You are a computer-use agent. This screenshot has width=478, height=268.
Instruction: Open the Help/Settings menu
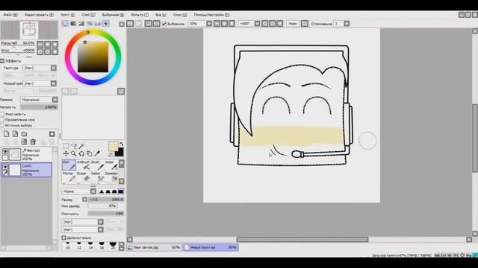[211, 15]
